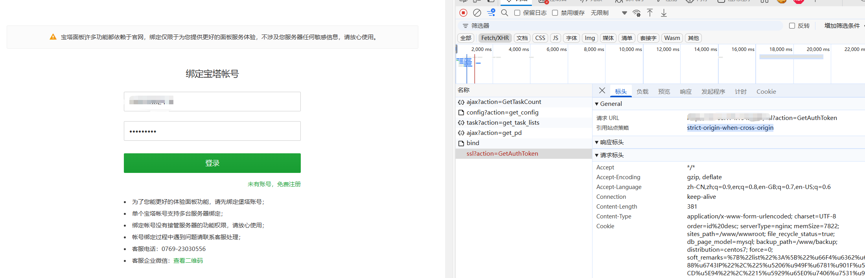Screen dimensions: 865x278
Task: Switch to the 发起程序 tab
Action: (713, 91)
